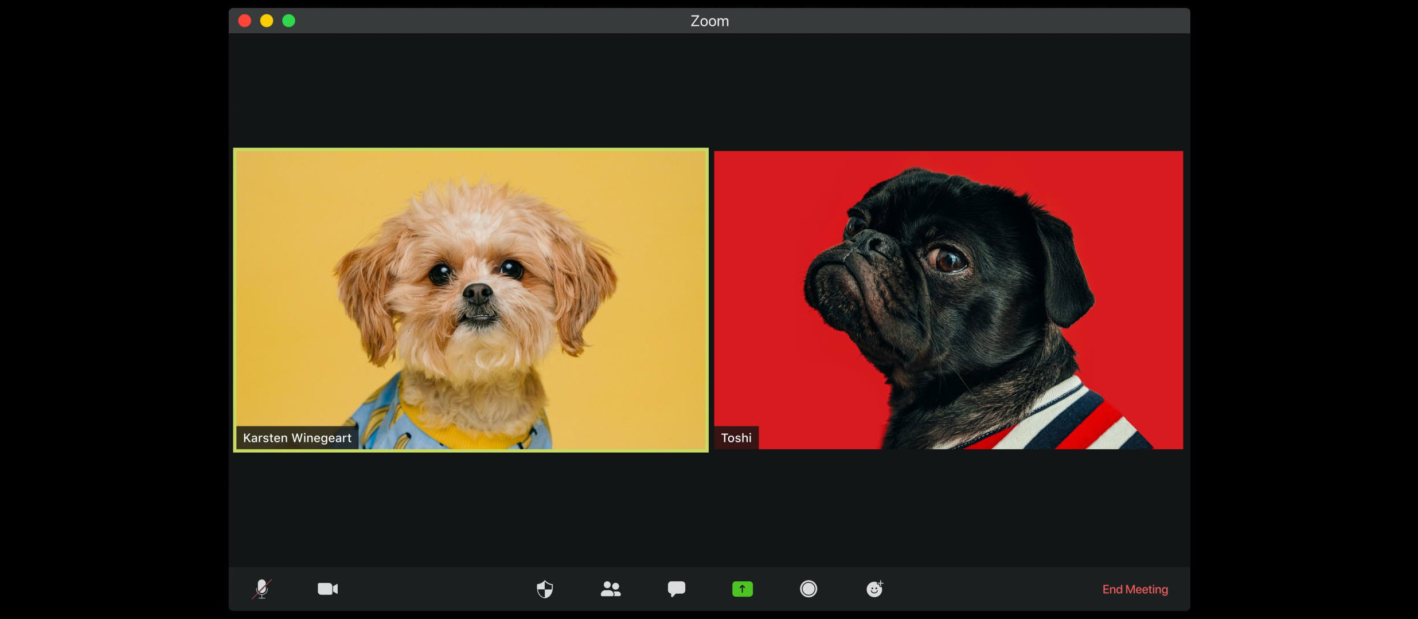Unmute the microphone
Screen dimensions: 1418x619
[261, 589]
